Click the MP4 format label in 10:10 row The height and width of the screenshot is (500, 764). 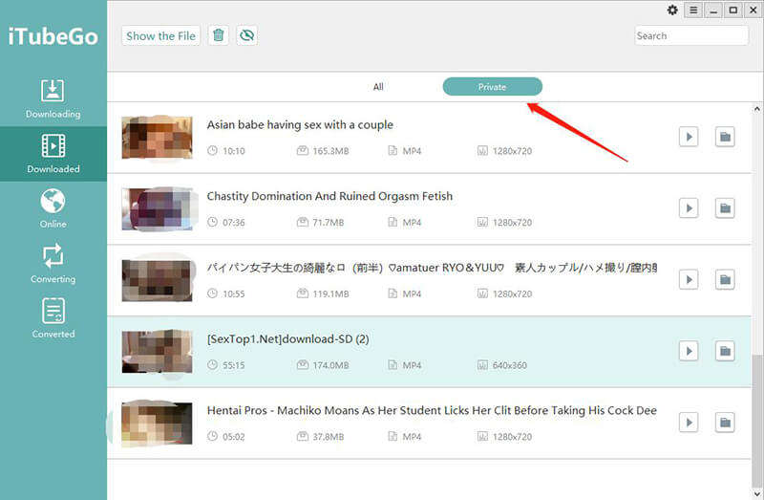tap(412, 151)
